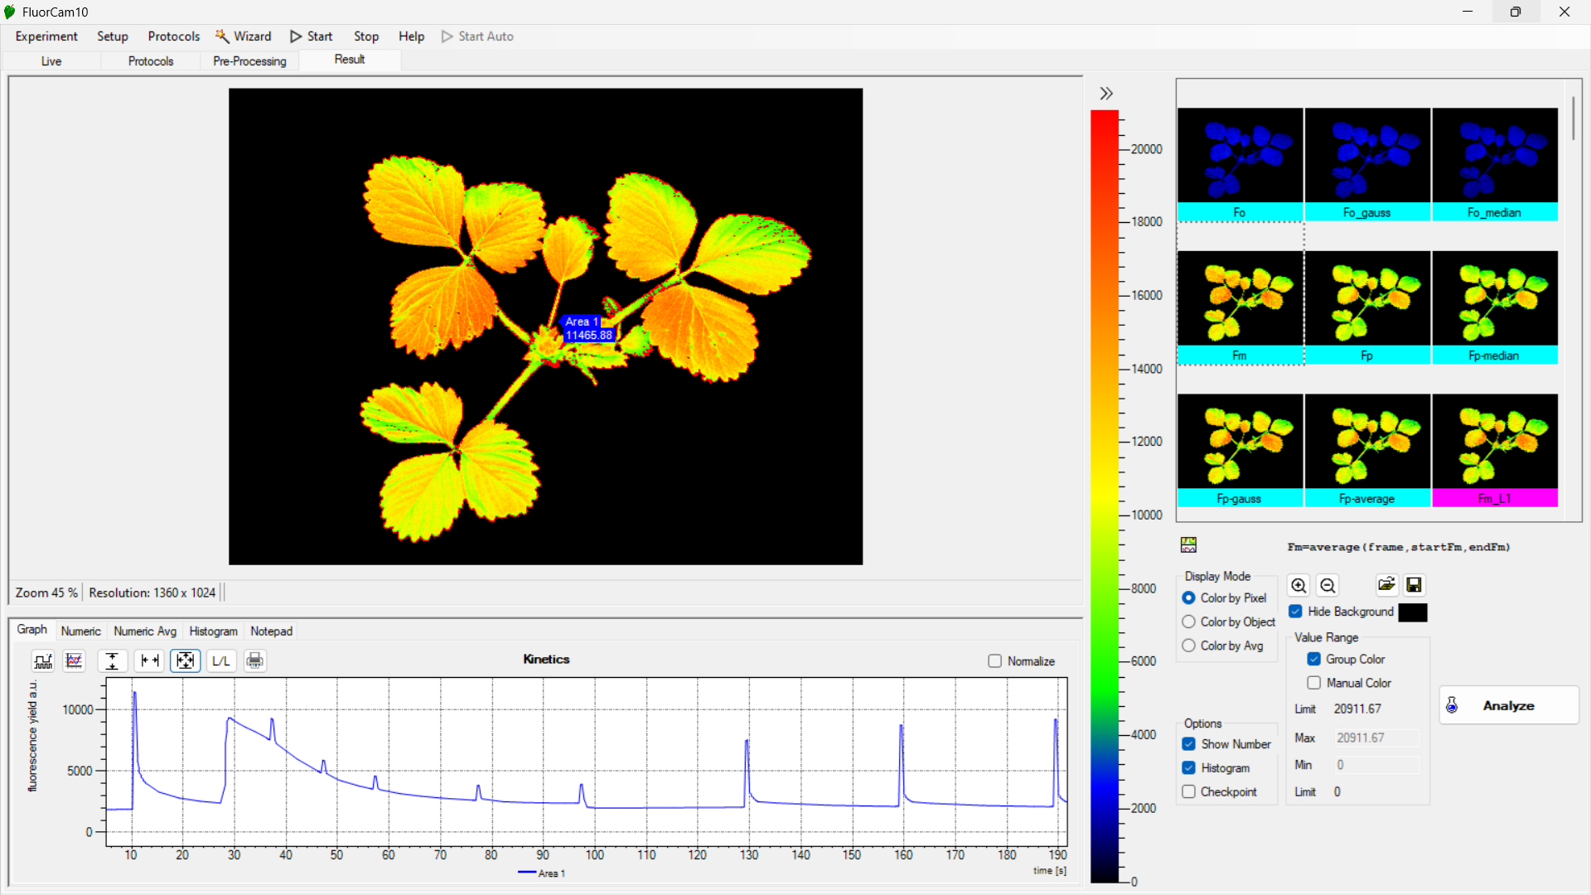1591x895 pixels.
Task: Enable the Normalize checkbox
Action: click(x=994, y=661)
